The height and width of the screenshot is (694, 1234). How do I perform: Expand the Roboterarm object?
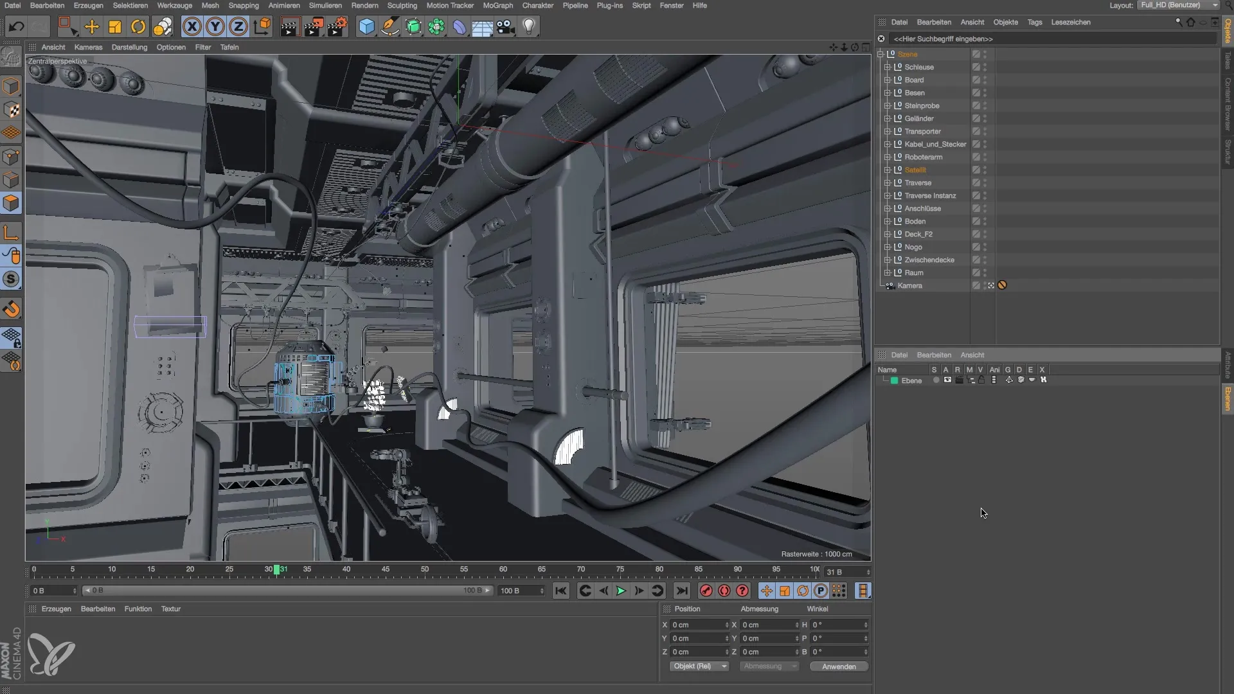887,157
